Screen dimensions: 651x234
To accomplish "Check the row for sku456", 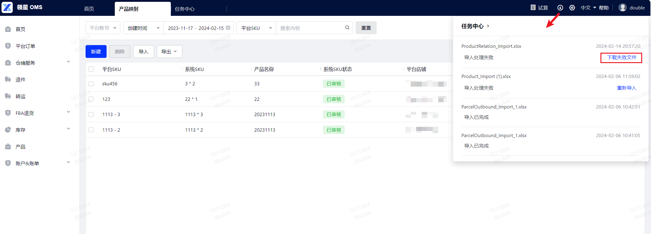I will coord(91,84).
